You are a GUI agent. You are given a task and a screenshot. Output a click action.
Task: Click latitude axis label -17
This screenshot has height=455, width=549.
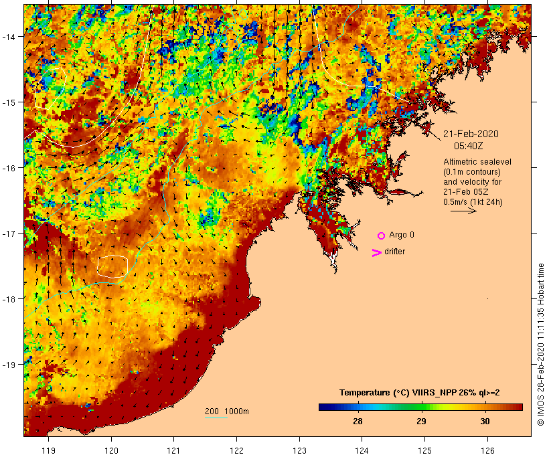[x=9, y=233]
